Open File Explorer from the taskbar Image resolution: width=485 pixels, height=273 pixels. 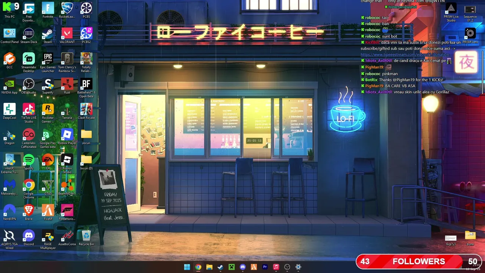[209, 267]
